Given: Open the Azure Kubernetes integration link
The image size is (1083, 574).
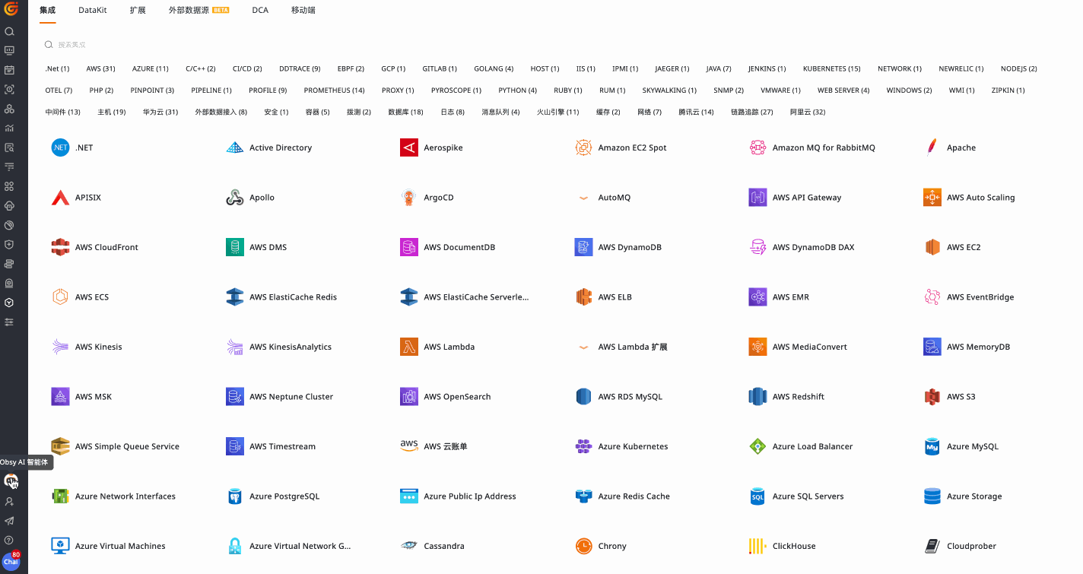Looking at the screenshot, I should pyautogui.click(x=633, y=446).
